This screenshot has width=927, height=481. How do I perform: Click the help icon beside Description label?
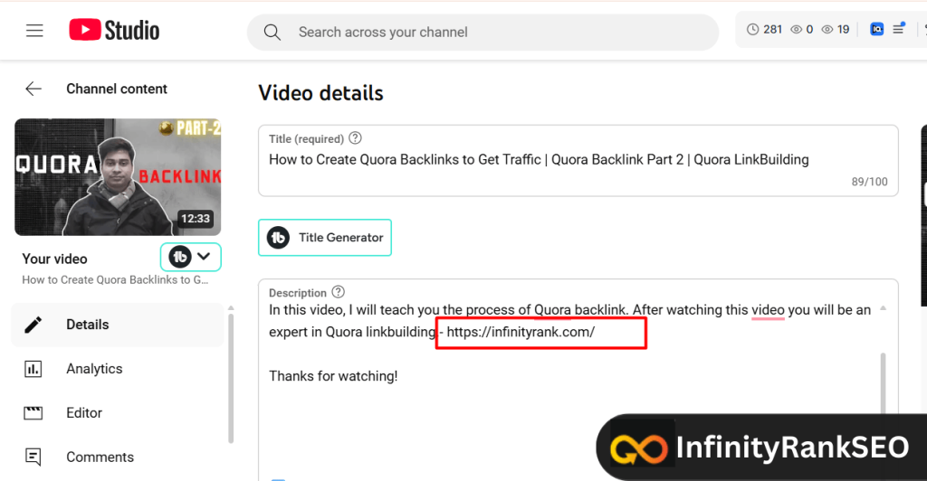coord(339,292)
